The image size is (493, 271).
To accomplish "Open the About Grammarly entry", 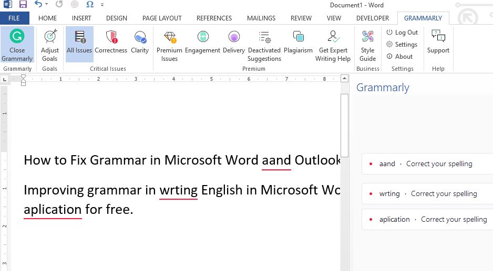I will click(x=399, y=57).
